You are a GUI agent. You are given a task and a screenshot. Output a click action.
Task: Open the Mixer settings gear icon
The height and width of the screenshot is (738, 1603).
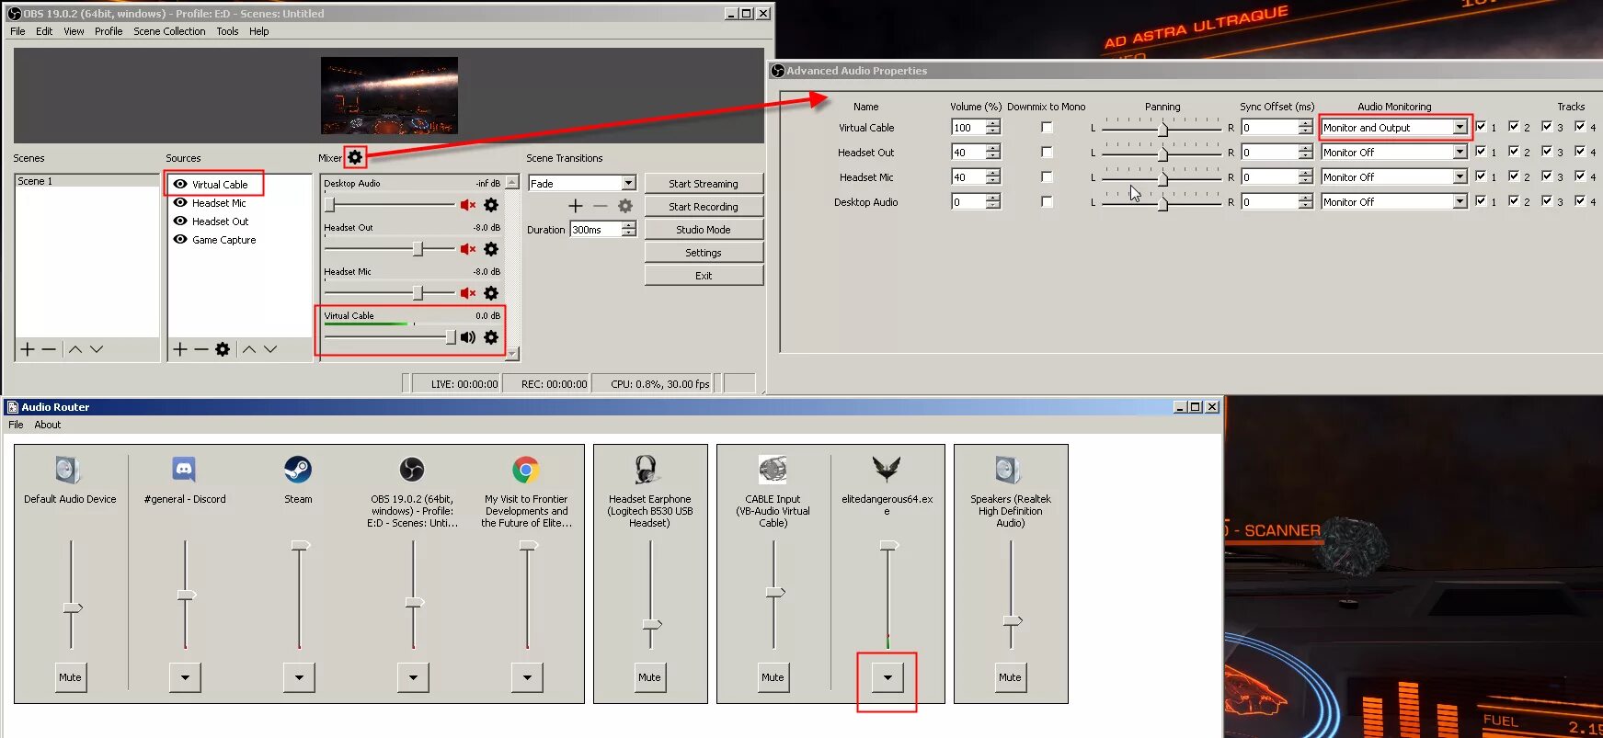click(x=355, y=157)
